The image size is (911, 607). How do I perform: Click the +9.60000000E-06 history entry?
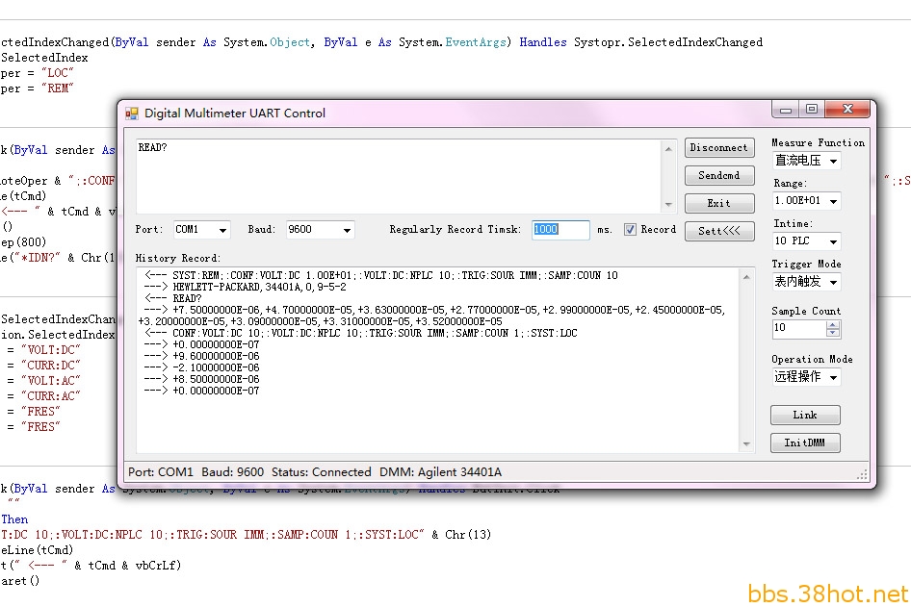tap(201, 356)
